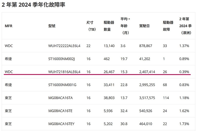The height and width of the screenshot is (131, 197).
Task: Click drive count 5,202
Action: pos(108,124)
